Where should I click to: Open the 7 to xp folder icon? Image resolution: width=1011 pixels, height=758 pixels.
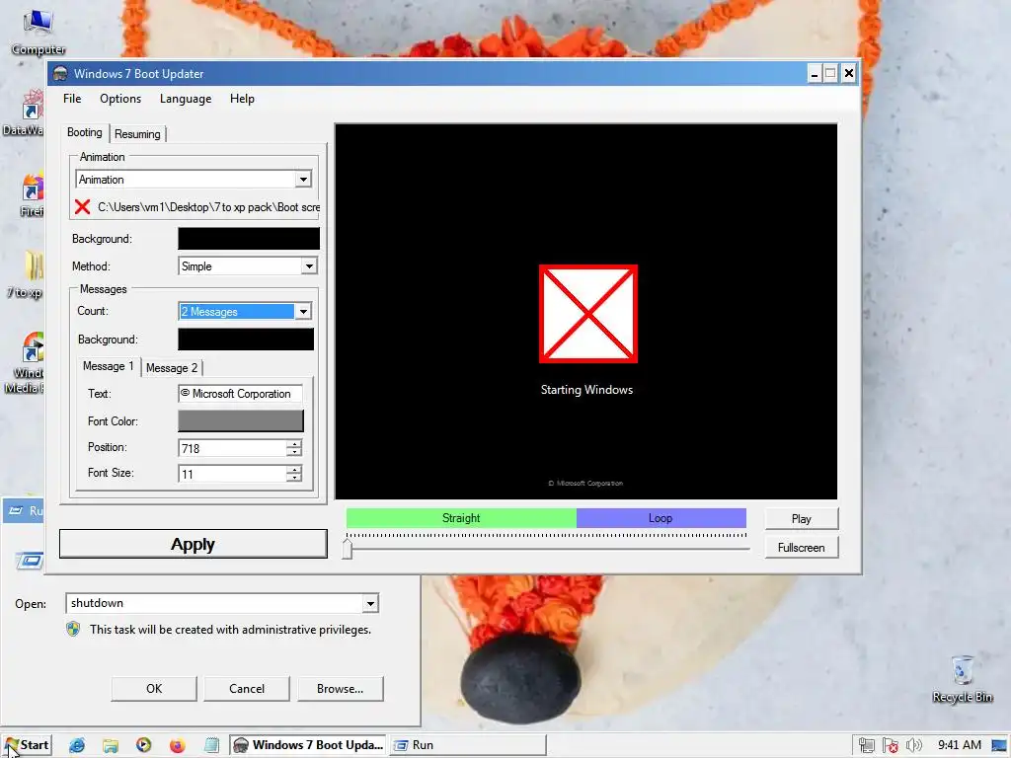[26, 274]
